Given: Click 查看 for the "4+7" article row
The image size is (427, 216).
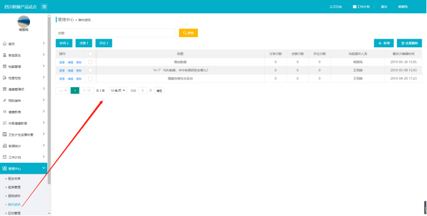Looking at the screenshot, I should point(62,70).
